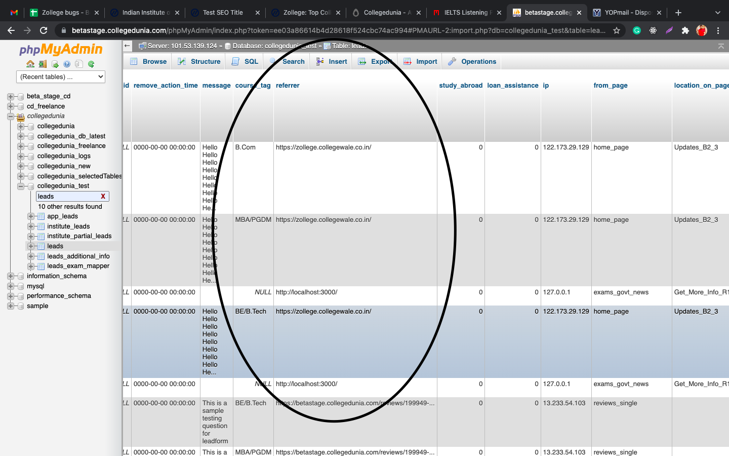Click the institute_leads table icon

[41, 226]
